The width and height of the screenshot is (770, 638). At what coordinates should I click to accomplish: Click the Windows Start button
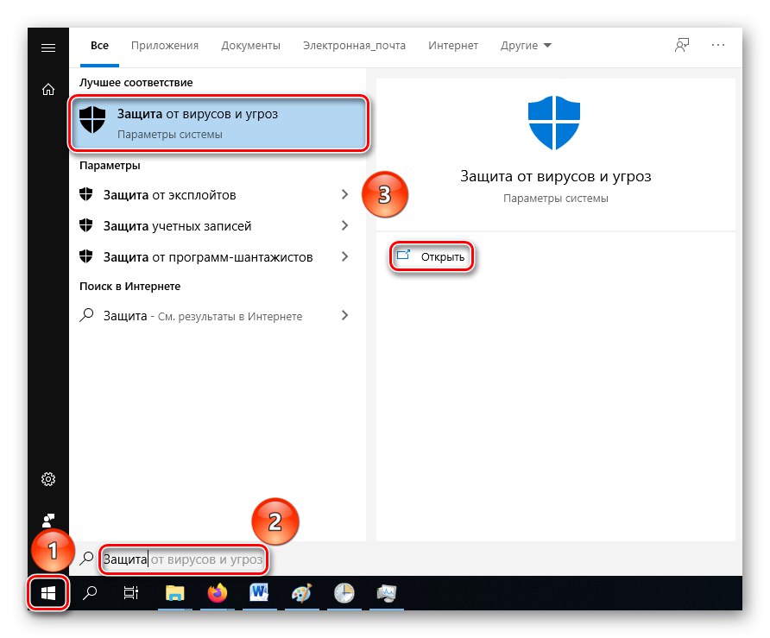coord(48,593)
